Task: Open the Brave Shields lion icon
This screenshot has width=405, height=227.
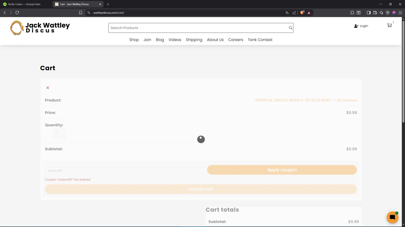Action: coord(302,12)
